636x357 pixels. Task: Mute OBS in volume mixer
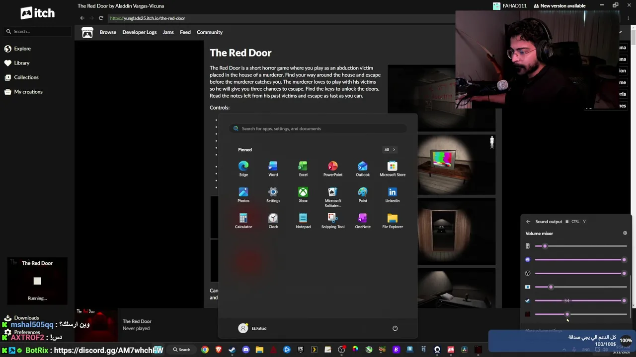pyautogui.click(x=528, y=273)
